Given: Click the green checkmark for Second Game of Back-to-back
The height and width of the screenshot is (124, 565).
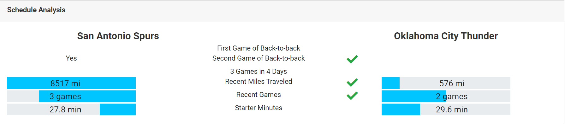Looking at the screenshot, I should [x=352, y=59].
